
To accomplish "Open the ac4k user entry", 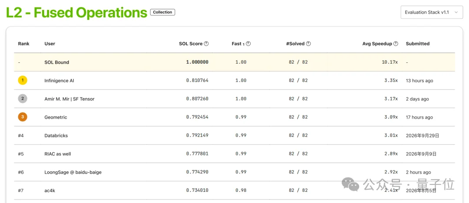I will tap(50, 191).
